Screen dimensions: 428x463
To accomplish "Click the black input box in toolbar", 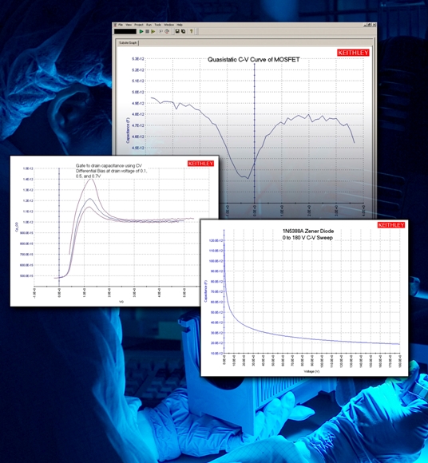I will click(125, 31).
